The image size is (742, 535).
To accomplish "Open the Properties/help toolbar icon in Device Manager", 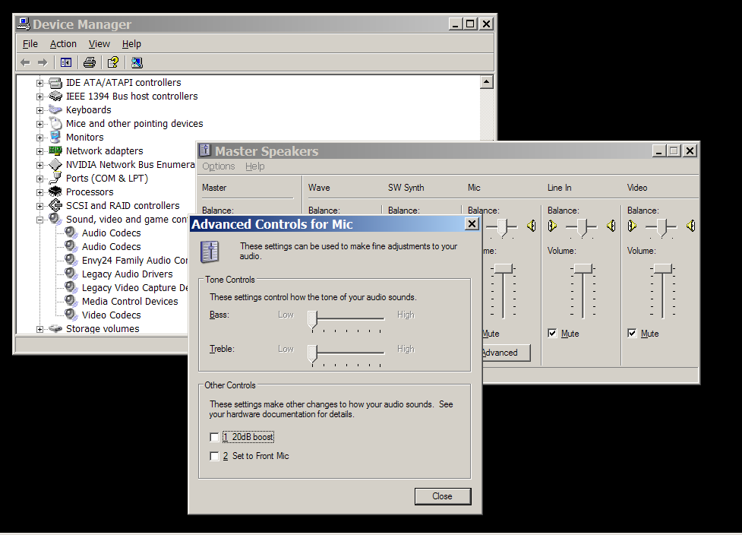I will pyautogui.click(x=113, y=62).
